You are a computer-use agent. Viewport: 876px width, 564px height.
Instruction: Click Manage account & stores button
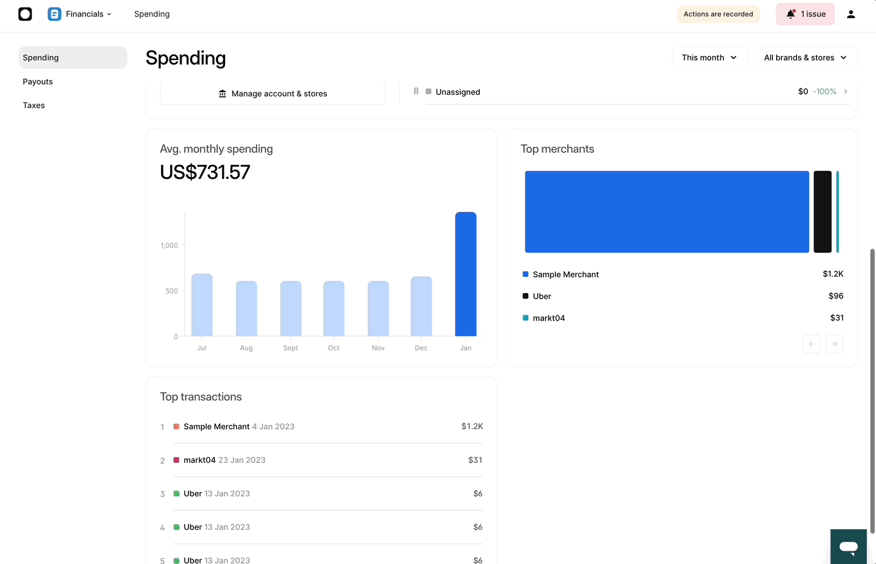272,94
